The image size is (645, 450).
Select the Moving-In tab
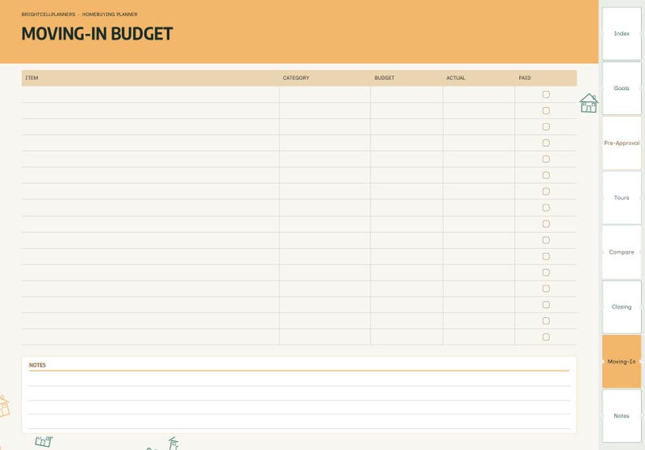[621, 362]
